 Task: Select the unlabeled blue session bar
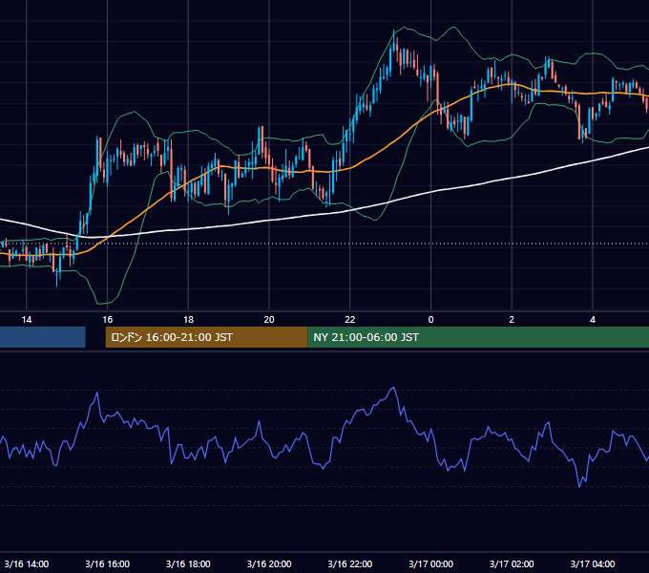[43, 337]
